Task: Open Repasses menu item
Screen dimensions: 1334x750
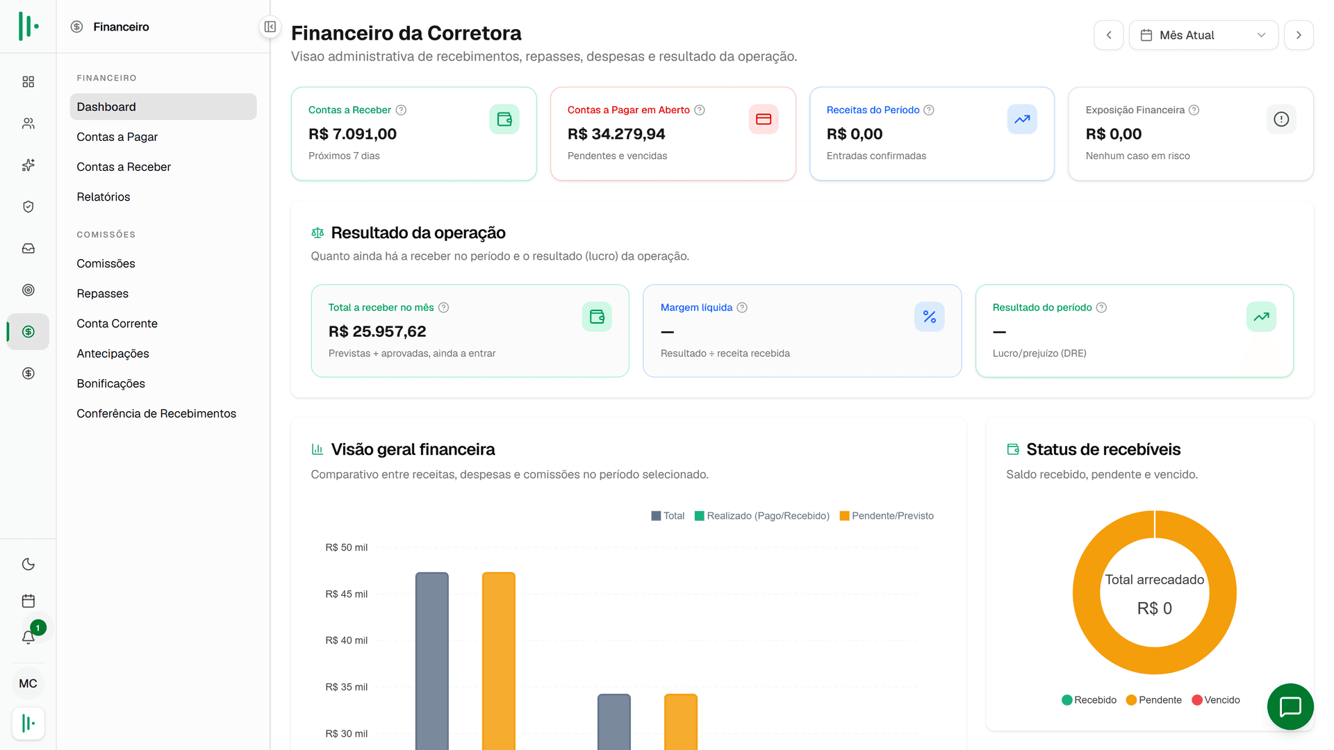Action: tap(163, 294)
